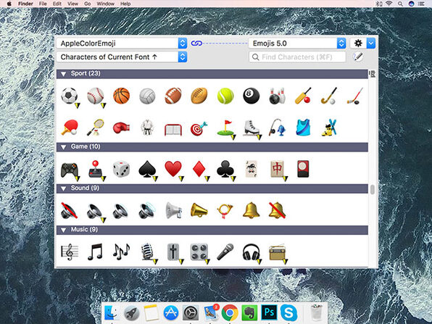Pick the loudspeaker emoji
Screen dimensions: 432x324
click(x=173, y=210)
